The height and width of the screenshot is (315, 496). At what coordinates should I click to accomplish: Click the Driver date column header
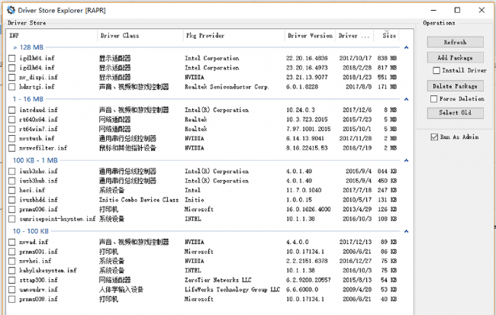354,35
